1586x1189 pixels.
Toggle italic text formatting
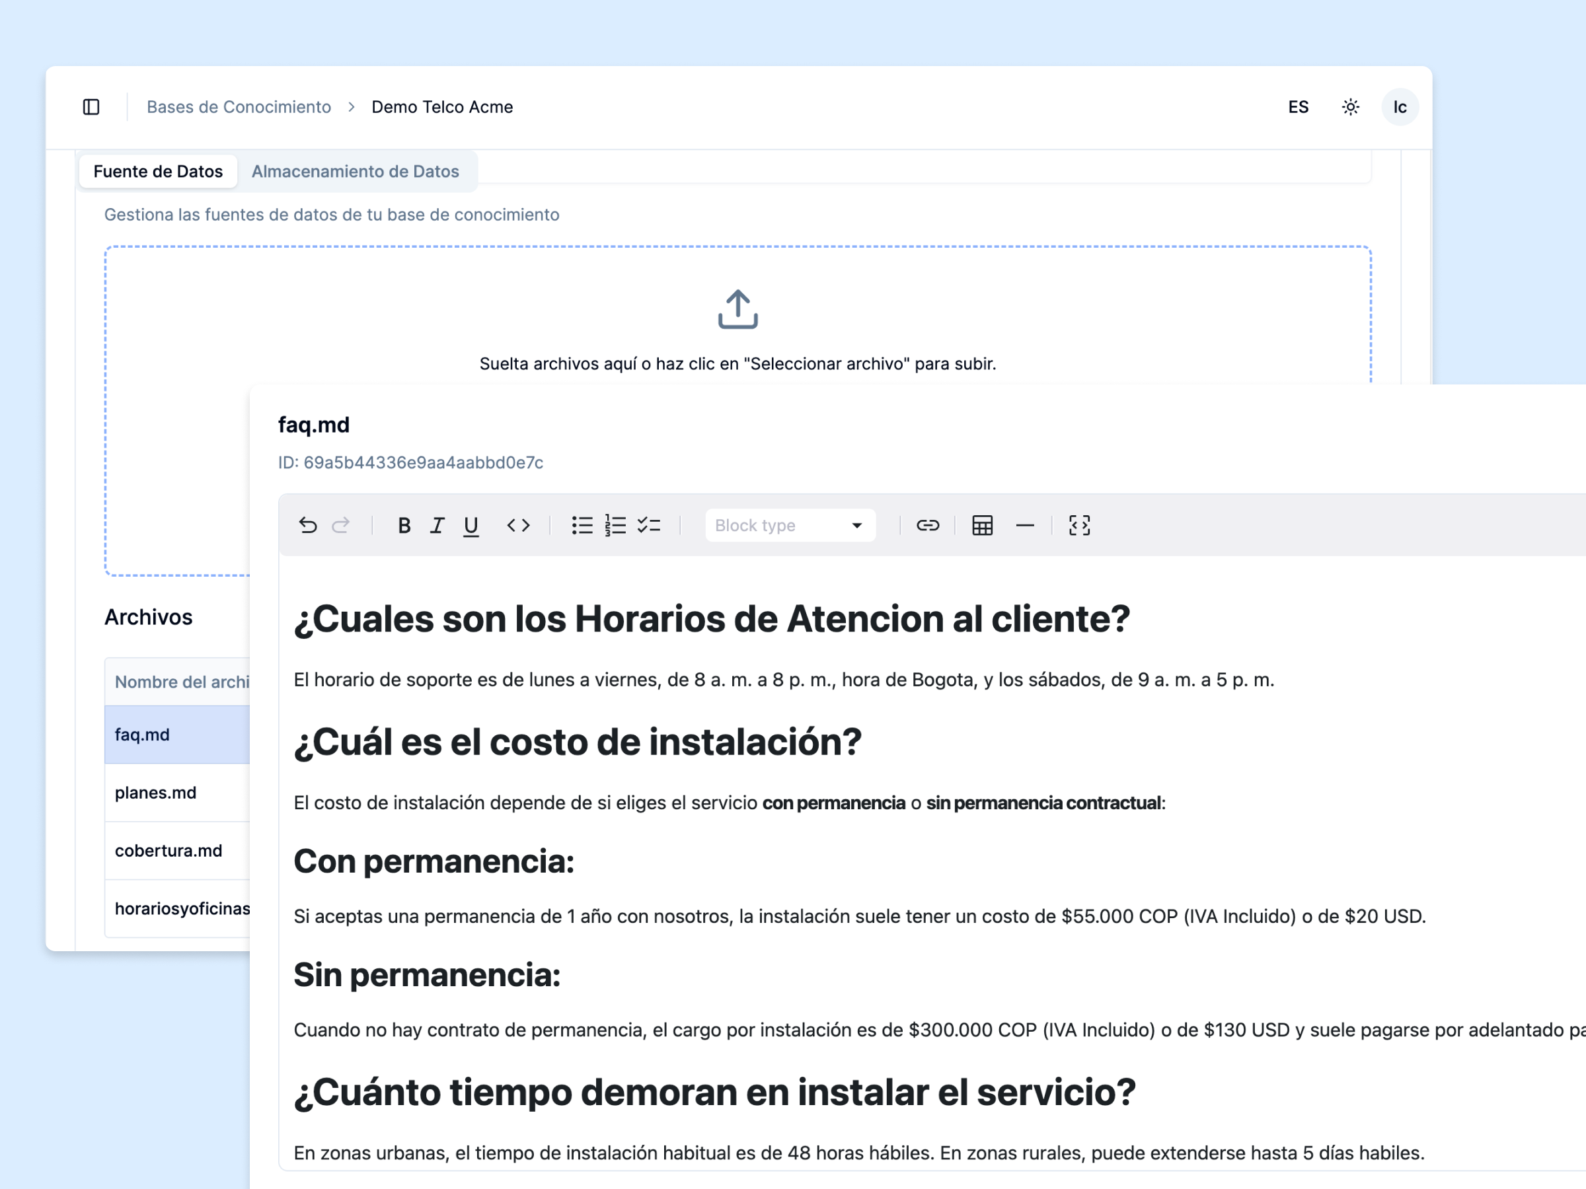click(437, 525)
